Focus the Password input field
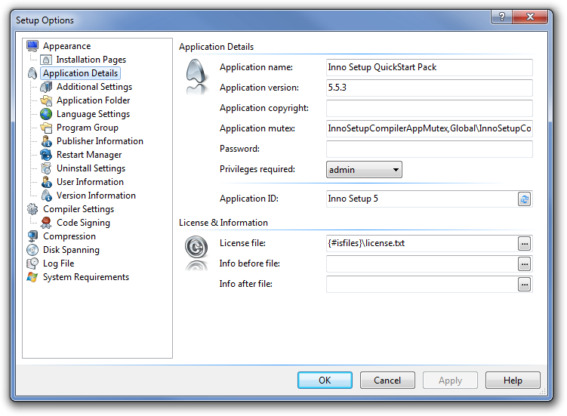This screenshot has height=416, width=567. pos(429,149)
